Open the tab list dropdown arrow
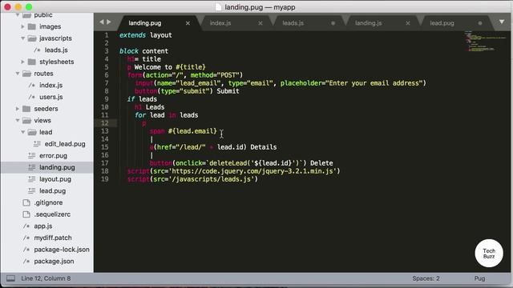 (502, 22)
